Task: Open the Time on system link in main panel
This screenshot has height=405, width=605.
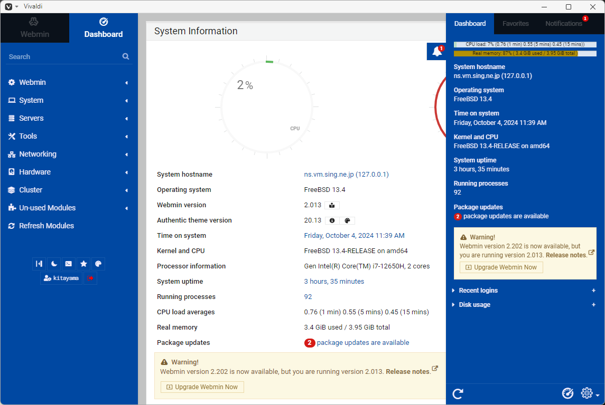Action: pos(354,236)
